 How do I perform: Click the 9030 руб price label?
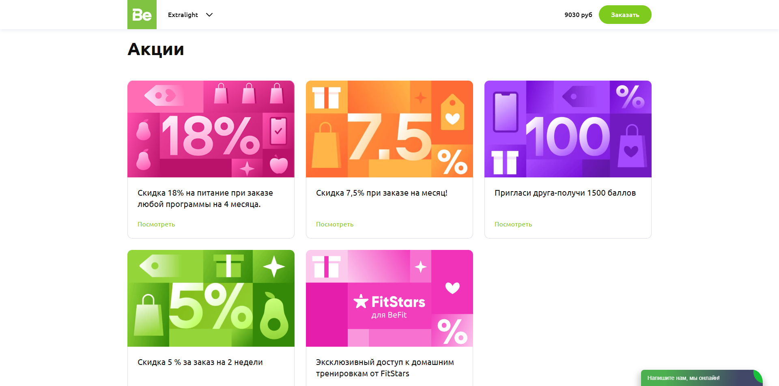578,15
